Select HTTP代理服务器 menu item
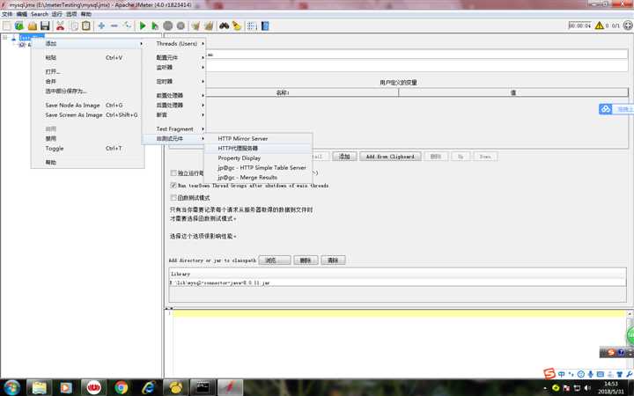Viewport: 634px width, 396px height. pos(258,149)
